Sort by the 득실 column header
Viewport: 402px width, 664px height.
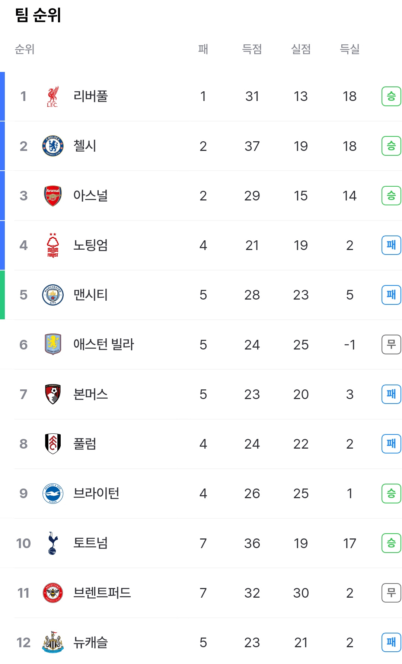(350, 49)
